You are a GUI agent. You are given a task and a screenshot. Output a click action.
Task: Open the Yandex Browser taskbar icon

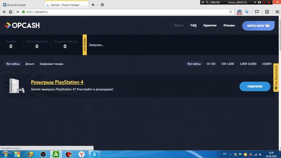tap(82, 154)
